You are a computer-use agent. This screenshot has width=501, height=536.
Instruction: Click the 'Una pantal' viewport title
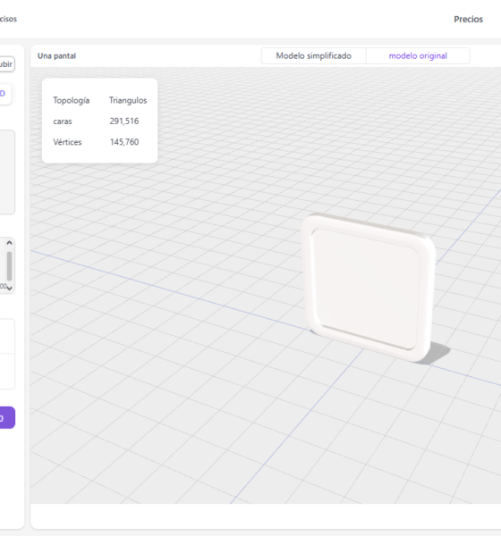click(x=57, y=56)
